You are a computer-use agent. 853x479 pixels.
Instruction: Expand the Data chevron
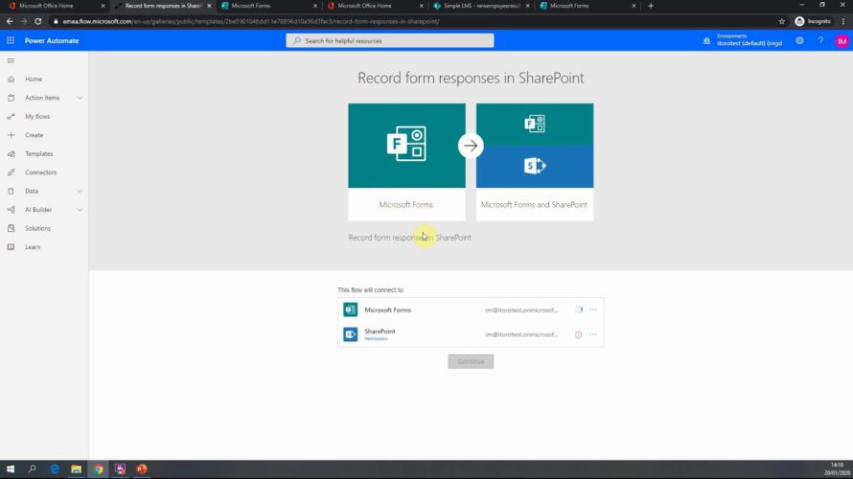(80, 191)
